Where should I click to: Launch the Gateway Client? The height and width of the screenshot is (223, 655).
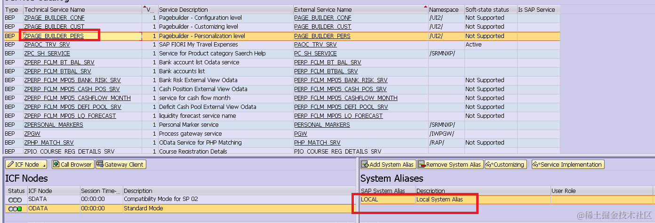pos(121,164)
